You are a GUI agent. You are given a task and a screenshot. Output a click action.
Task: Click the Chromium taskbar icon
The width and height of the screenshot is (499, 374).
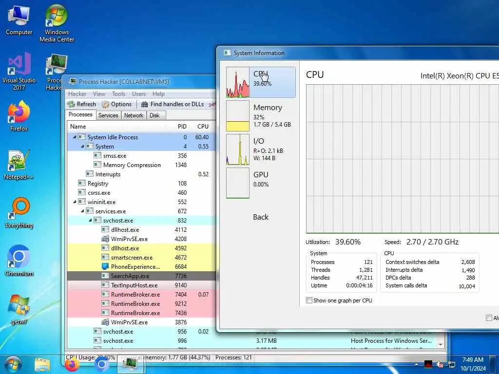pos(102,365)
